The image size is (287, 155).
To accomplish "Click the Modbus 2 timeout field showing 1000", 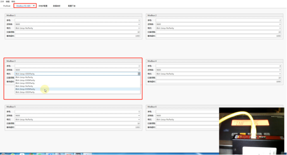I will (x=219, y=36).
